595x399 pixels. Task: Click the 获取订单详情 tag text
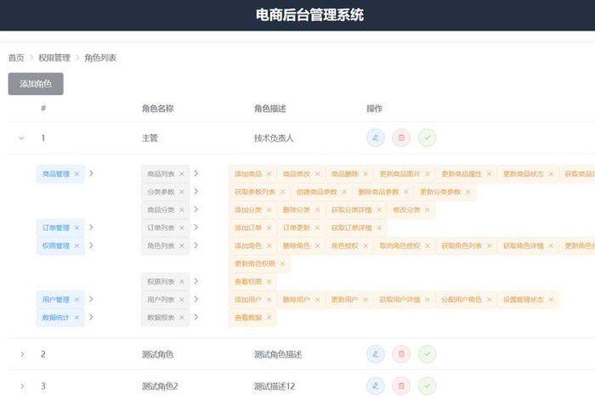coord(351,228)
